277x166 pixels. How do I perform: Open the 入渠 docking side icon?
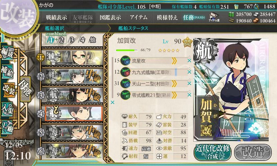(7, 110)
